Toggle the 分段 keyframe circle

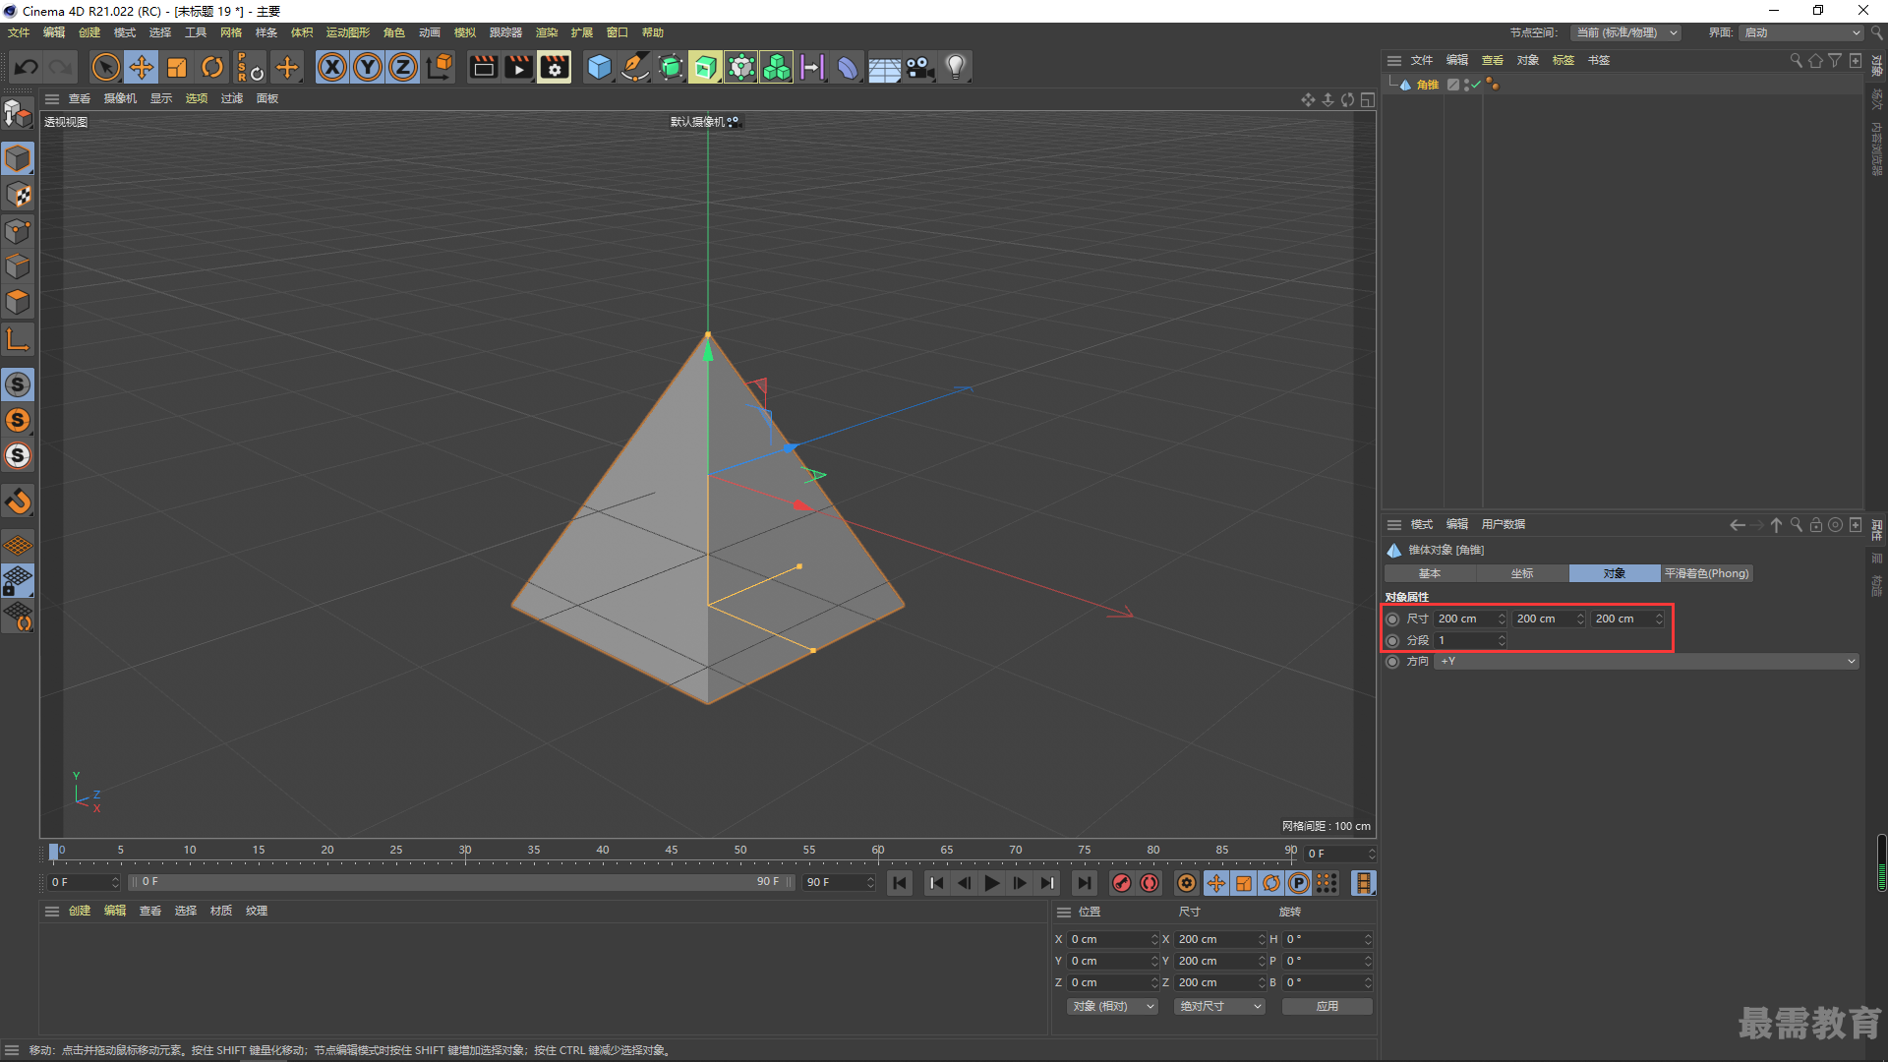click(1392, 641)
